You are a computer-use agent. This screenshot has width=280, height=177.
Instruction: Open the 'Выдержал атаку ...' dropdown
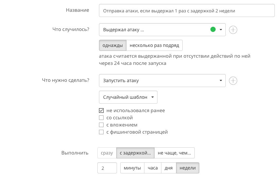pyautogui.click(x=162, y=30)
